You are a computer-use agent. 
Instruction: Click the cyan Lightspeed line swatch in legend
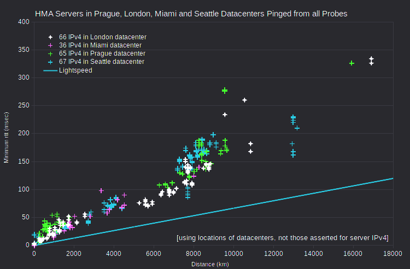50,70
